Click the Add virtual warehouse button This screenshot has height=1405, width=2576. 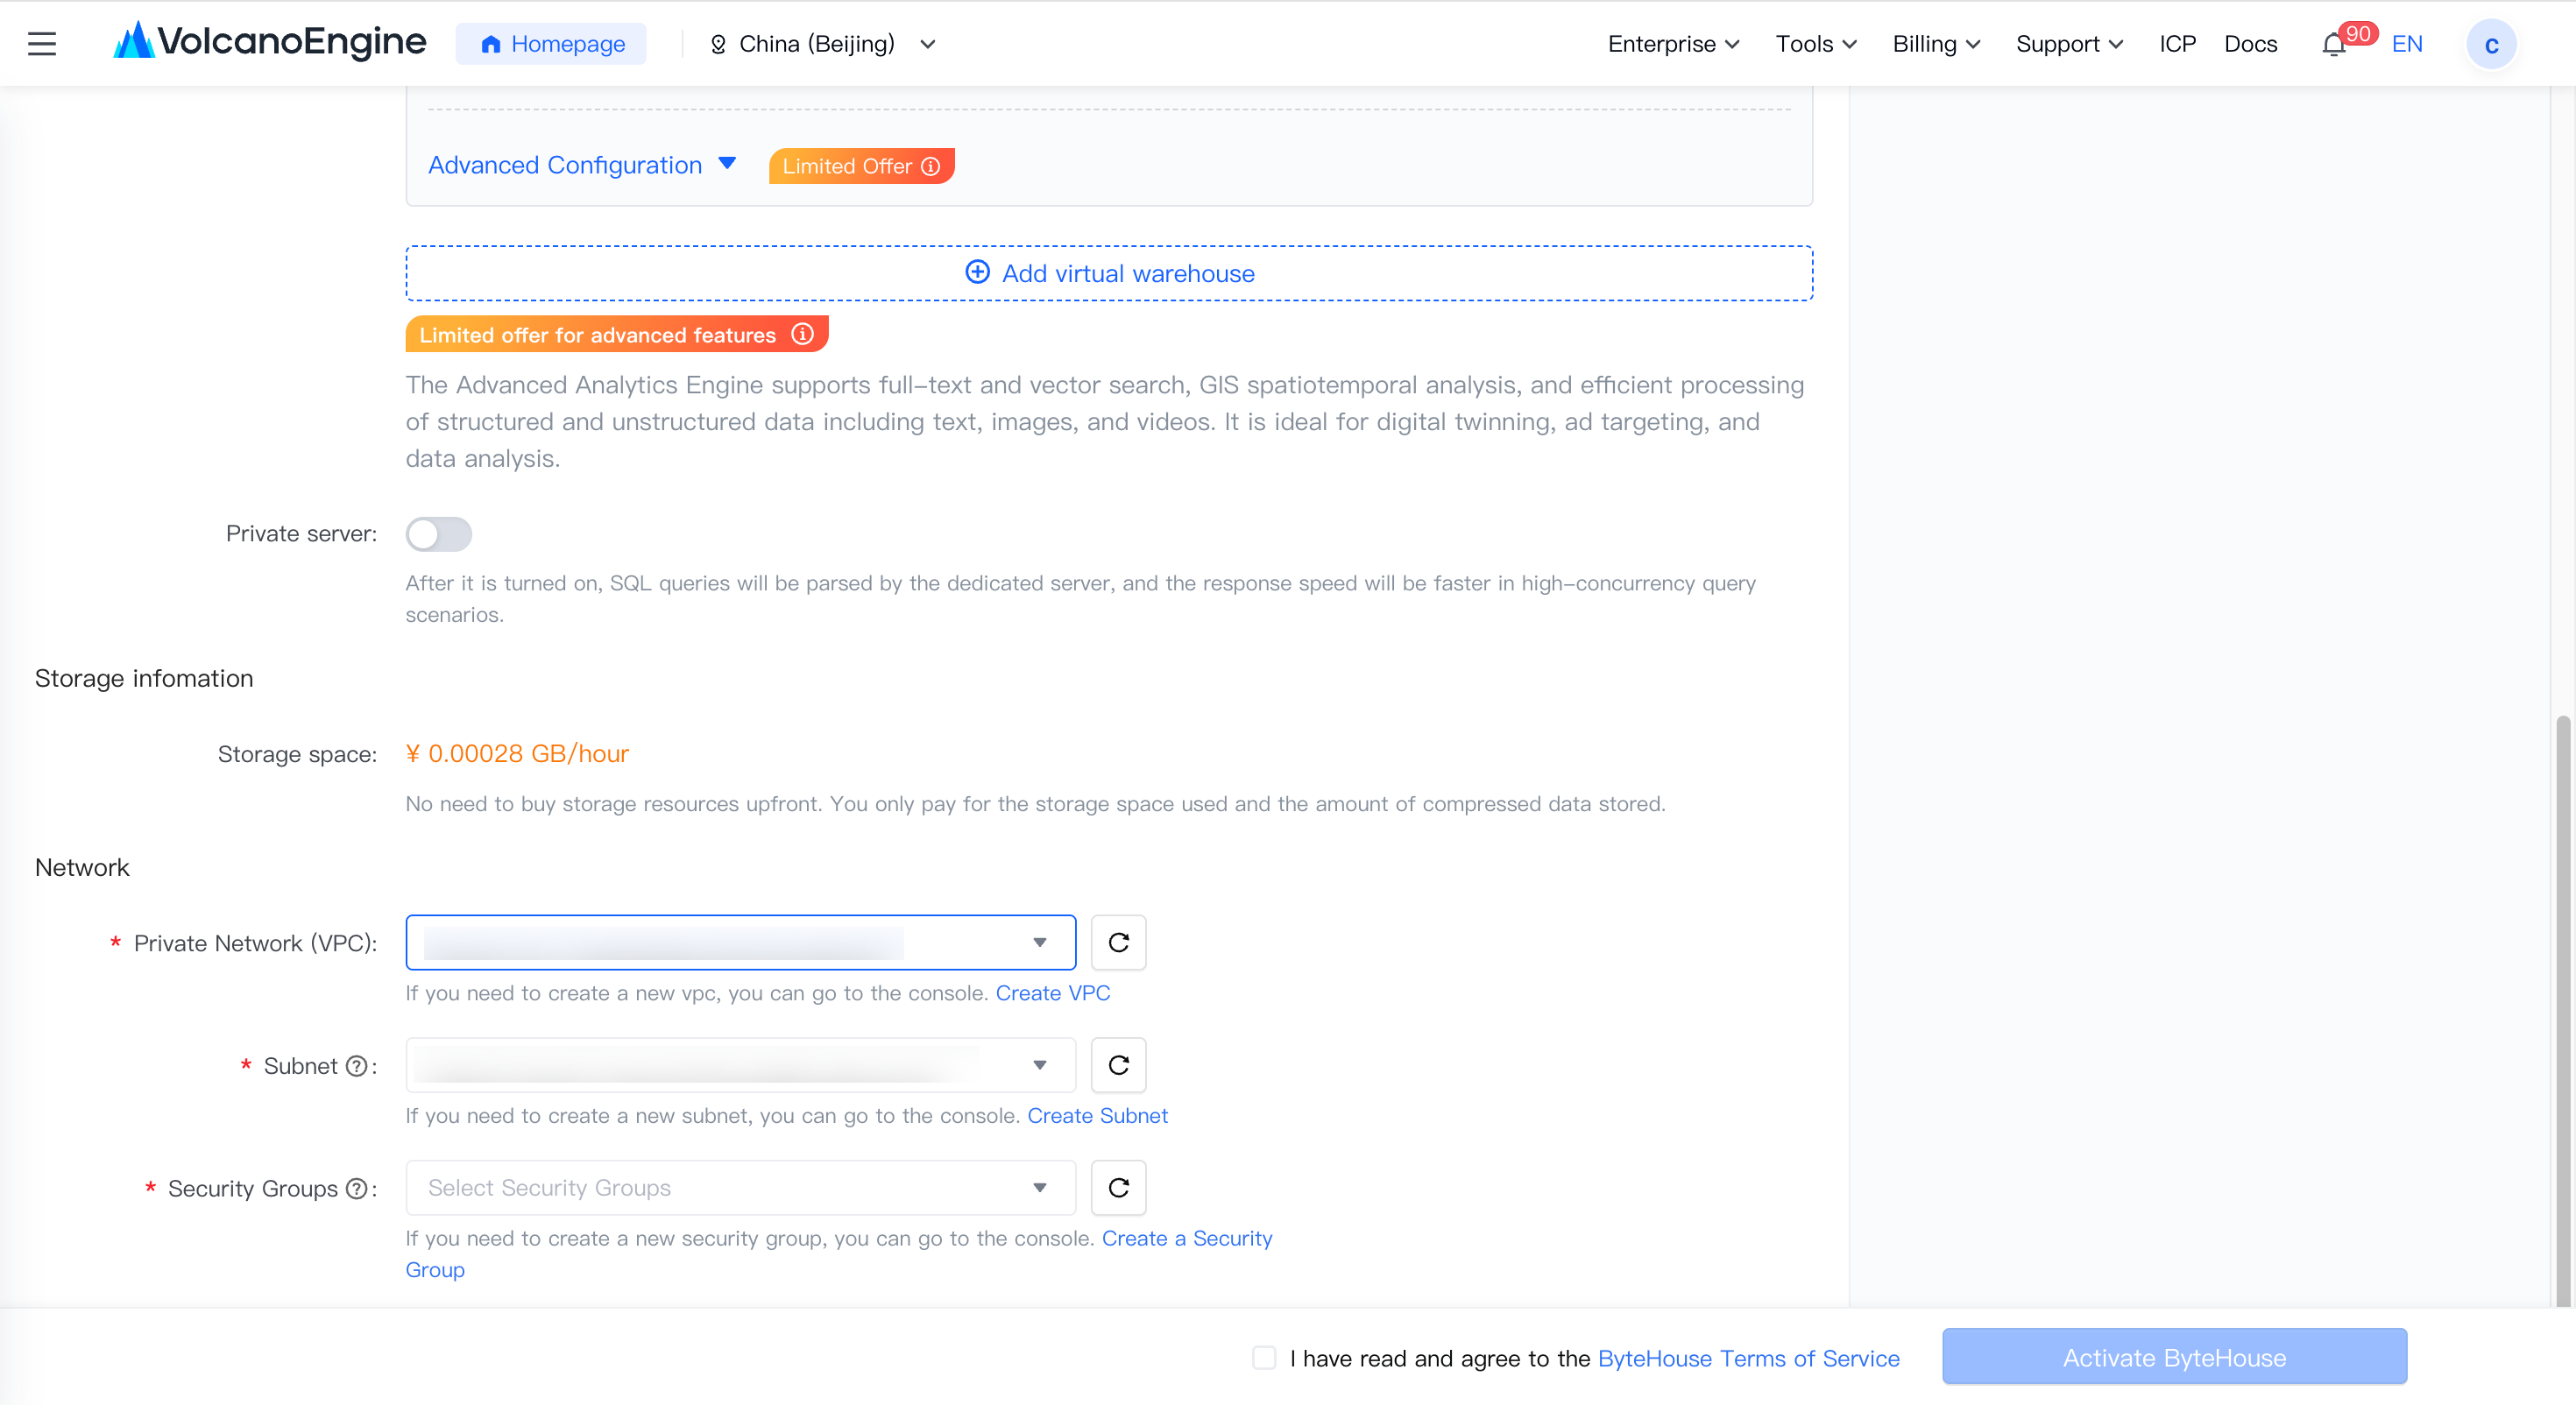[1109, 273]
